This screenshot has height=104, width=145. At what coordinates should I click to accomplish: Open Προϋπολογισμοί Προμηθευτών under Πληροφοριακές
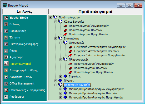click(94, 72)
